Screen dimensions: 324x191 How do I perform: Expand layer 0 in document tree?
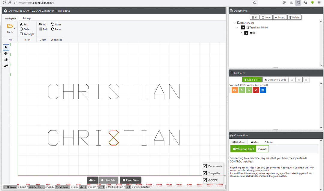(241, 33)
